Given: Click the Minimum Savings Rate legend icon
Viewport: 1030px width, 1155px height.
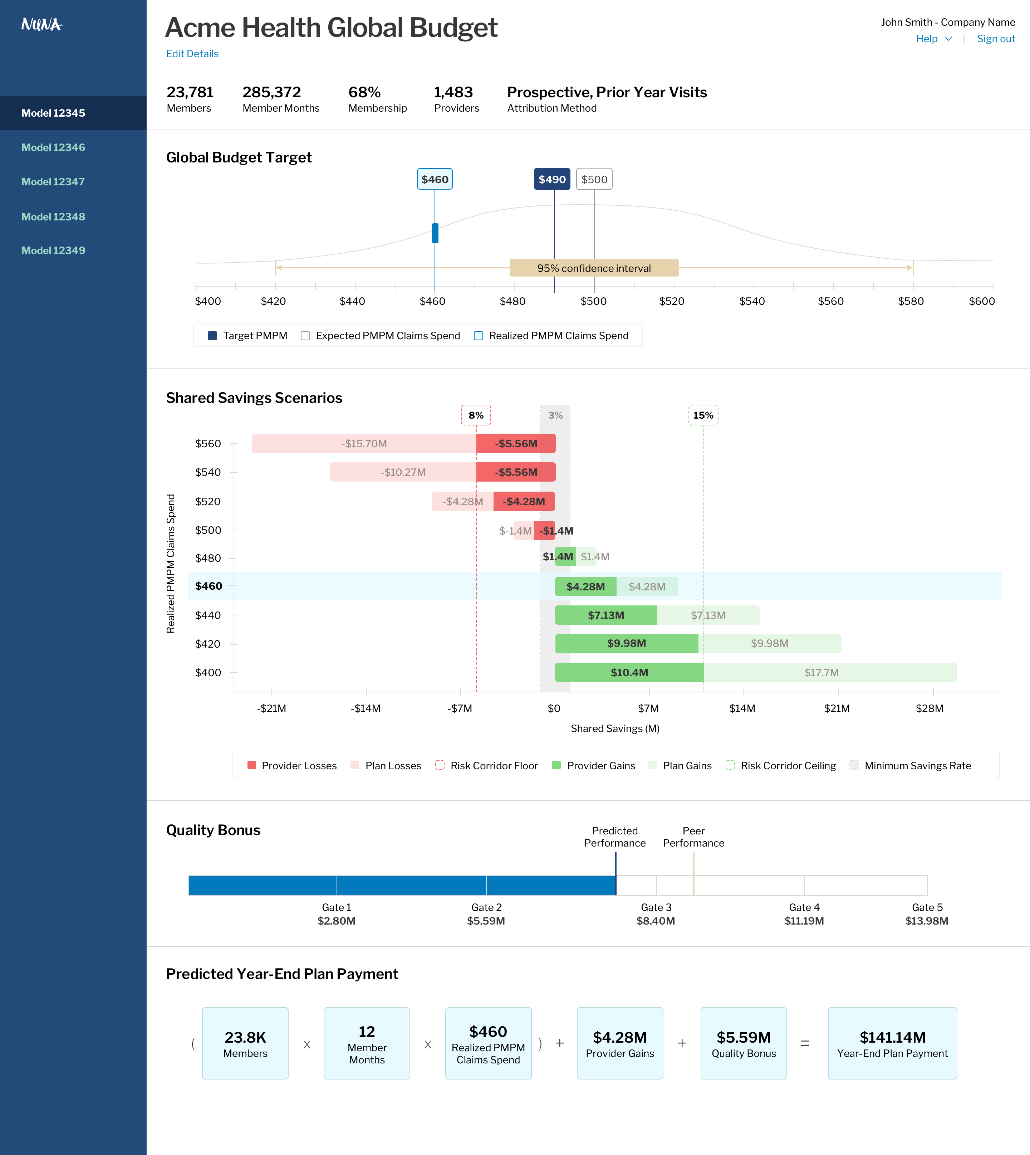Looking at the screenshot, I should [854, 765].
